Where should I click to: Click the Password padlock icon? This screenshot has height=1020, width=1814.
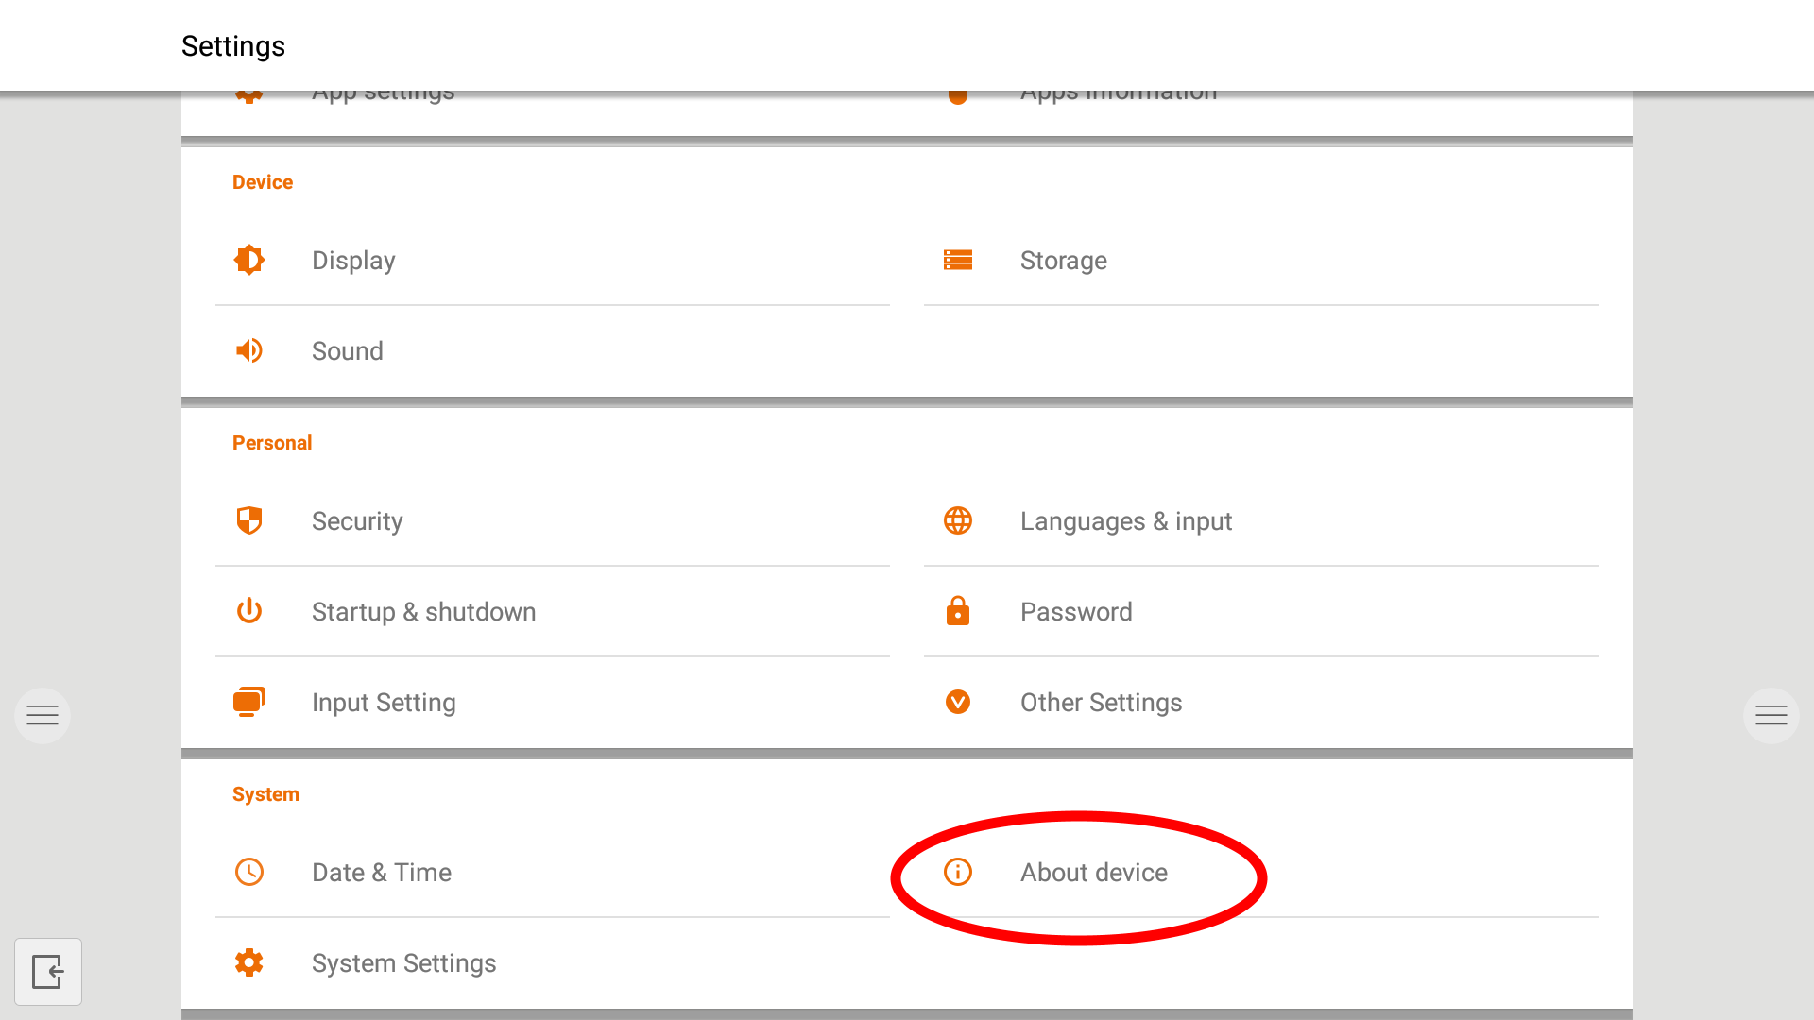[958, 611]
